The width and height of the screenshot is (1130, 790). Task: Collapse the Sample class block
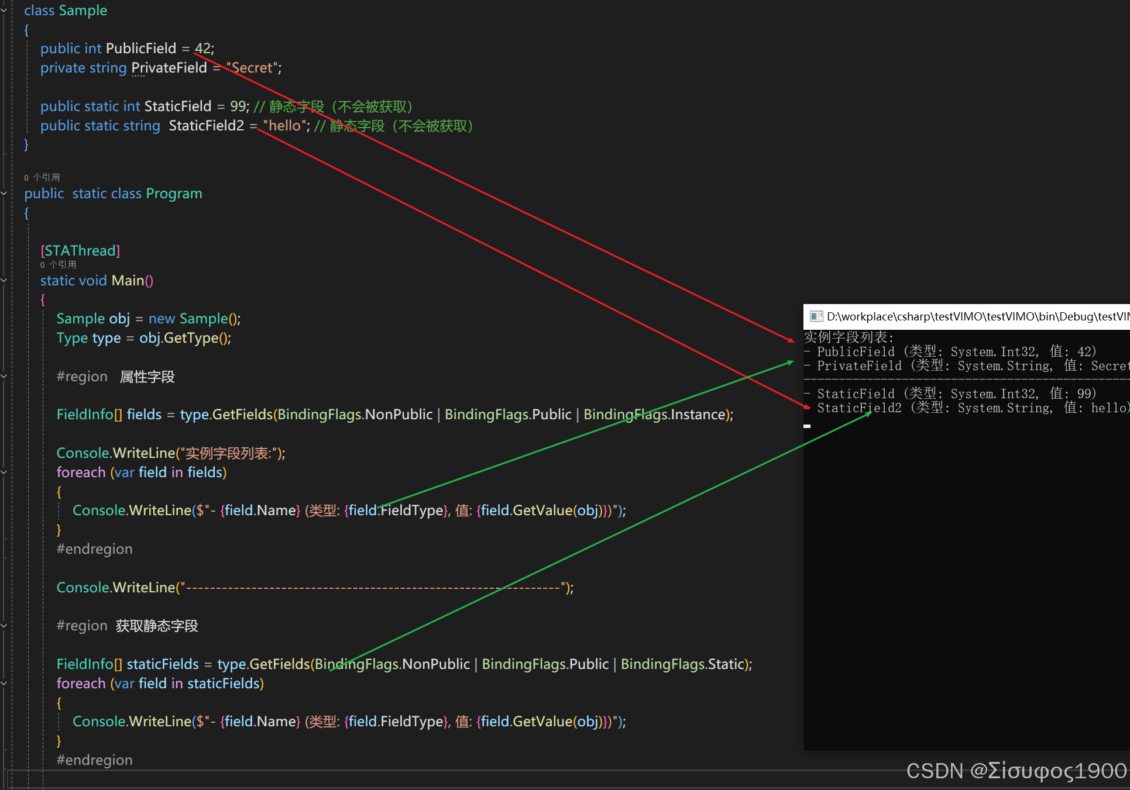point(4,11)
